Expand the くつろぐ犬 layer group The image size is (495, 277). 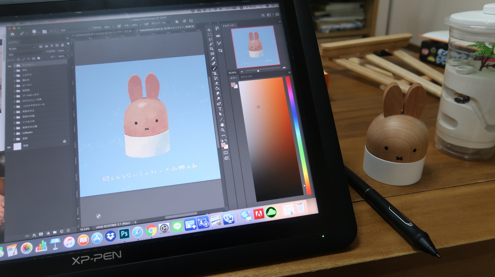pyautogui.click(x=14, y=123)
